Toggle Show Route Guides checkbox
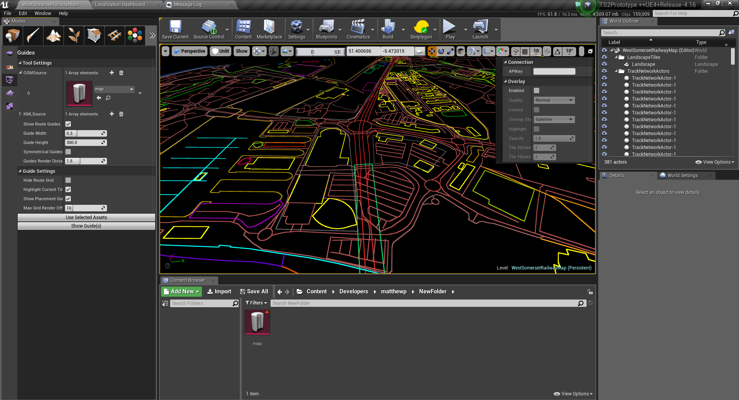This screenshot has height=400, width=739. (68, 124)
